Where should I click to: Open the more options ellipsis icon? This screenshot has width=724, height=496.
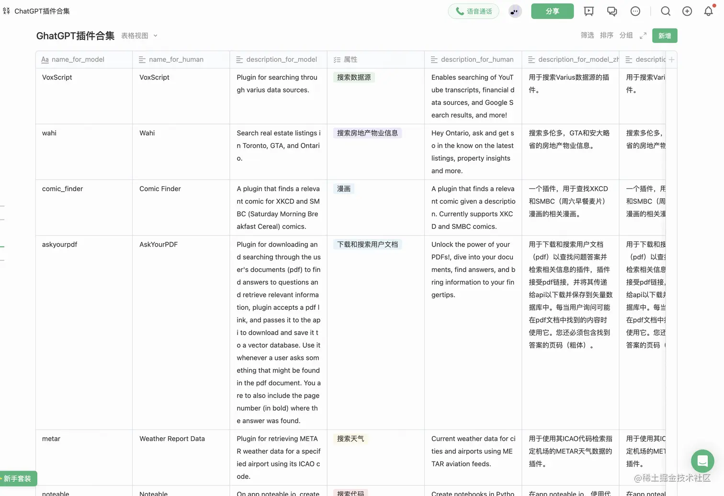(635, 11)
